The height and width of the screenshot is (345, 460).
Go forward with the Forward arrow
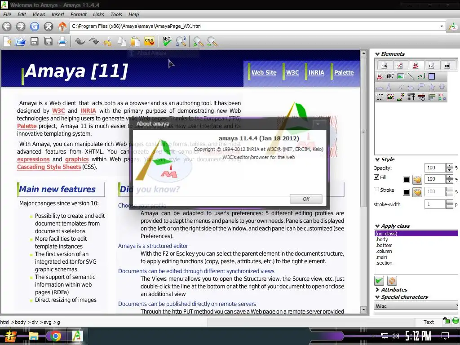point(21,27)
